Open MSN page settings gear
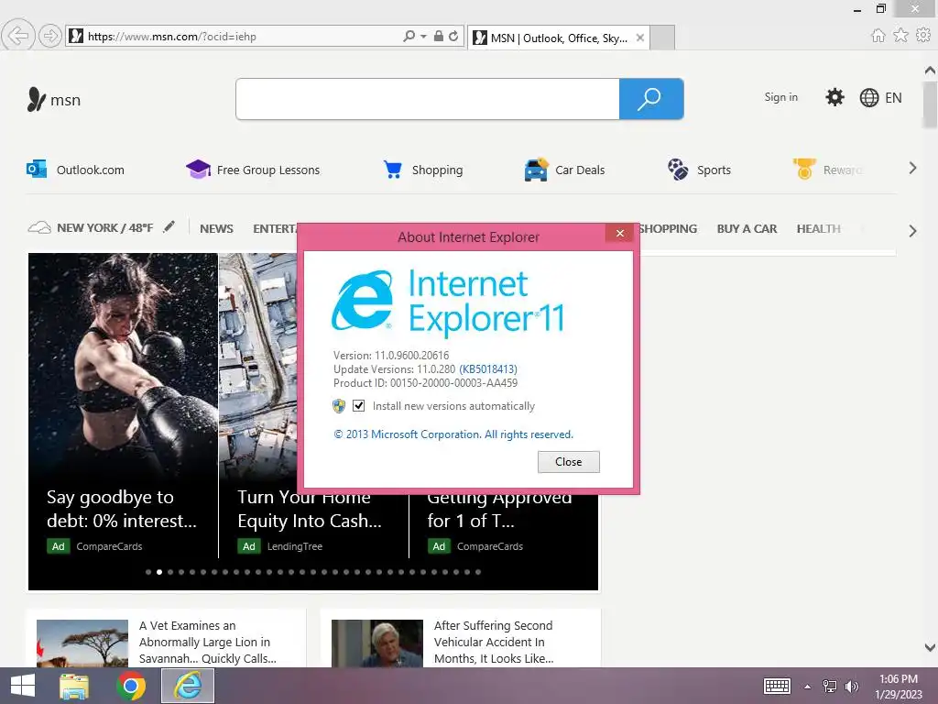Viewport: 938px width, 704px height. [x=834, y=97]
